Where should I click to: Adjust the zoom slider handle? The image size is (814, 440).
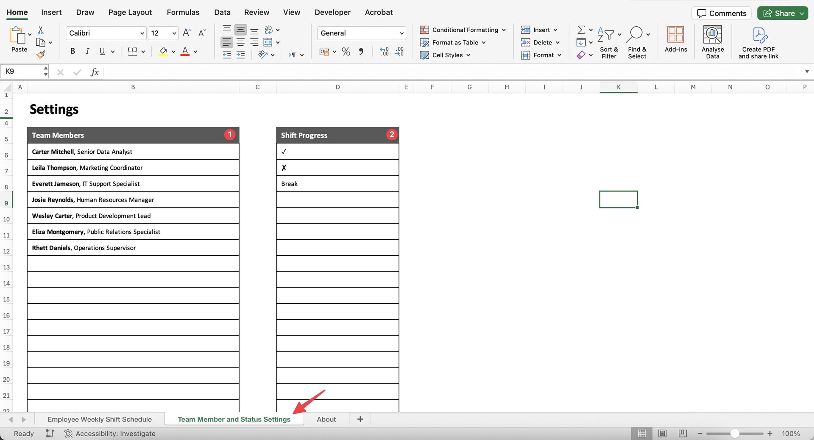[x=735, y=434]
